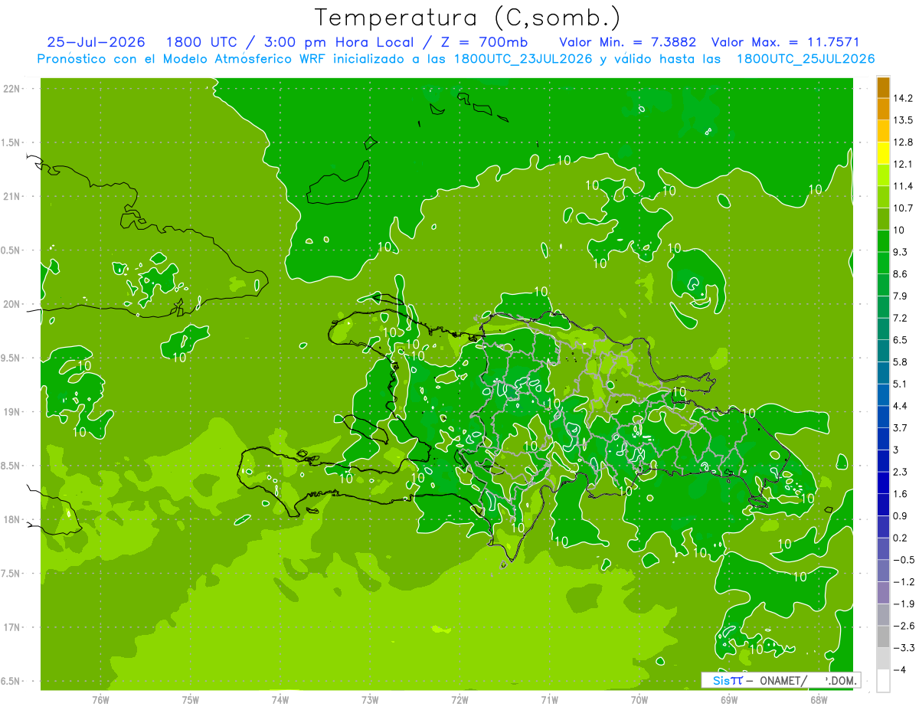Click the colorbar label '11.4'
This screenshot has height=710, width=919.
pyautogui.click(x=903, y=186)
